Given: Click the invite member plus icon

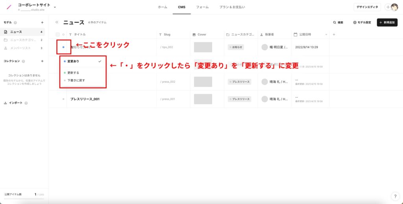Looking at the screenshot, I should tap(388, 7).
